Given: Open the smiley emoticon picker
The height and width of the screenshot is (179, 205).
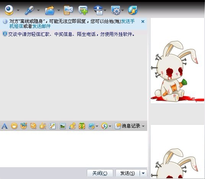Looking at the screenshot, I should point(14,126).
